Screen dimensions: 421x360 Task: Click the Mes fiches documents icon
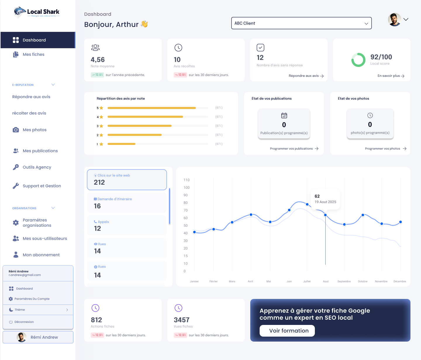(x=16, y=54)
